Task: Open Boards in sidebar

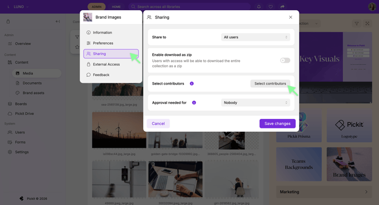Action: 21,104
